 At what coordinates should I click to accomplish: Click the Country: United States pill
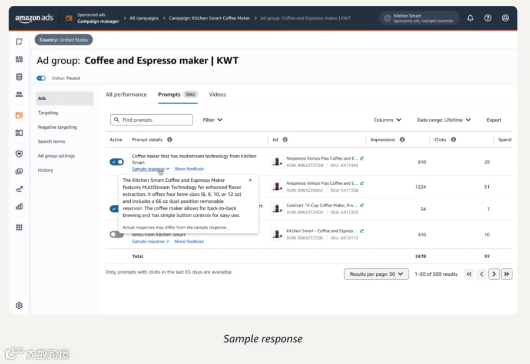[x=64, y=40]
